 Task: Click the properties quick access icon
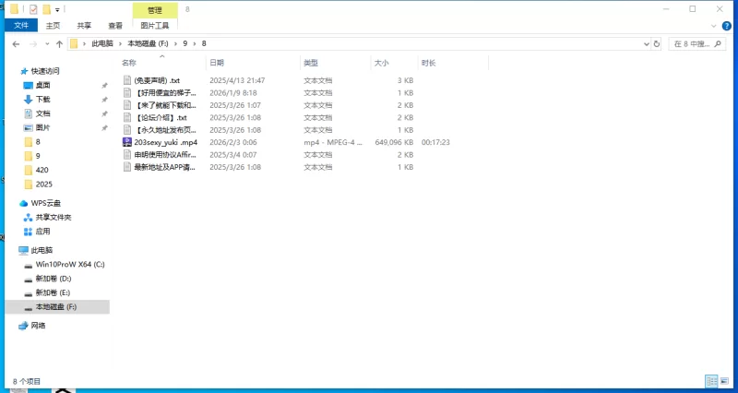click(33, 9)
